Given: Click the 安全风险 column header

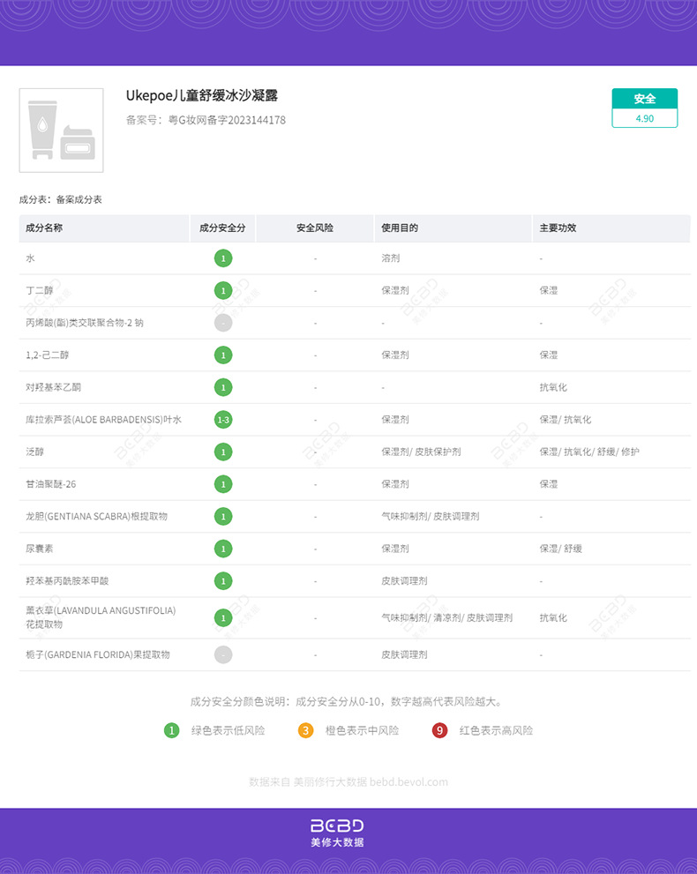Looking at the screenshot, I should point(314,228).
